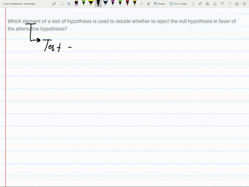
Task: Add a new pen with plus icon
Action: [x=142, y=4]
